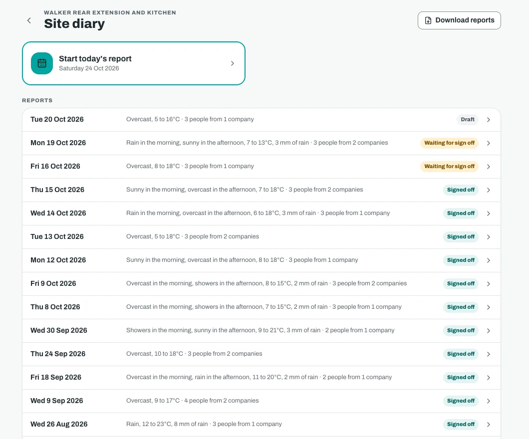
Task: Click Walker Rear Extension and Kitchen project label
Action: click(110, 12)
